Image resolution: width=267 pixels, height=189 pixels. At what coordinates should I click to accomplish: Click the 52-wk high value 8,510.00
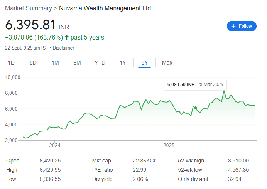[x=238, y=161]
